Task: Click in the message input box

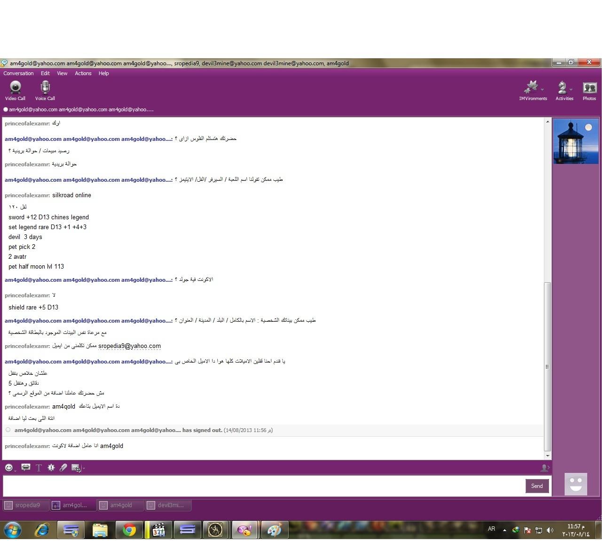Action: (x=263, y=486)
